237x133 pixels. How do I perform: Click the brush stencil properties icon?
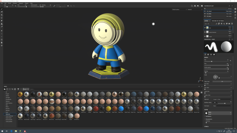(211, 55)
